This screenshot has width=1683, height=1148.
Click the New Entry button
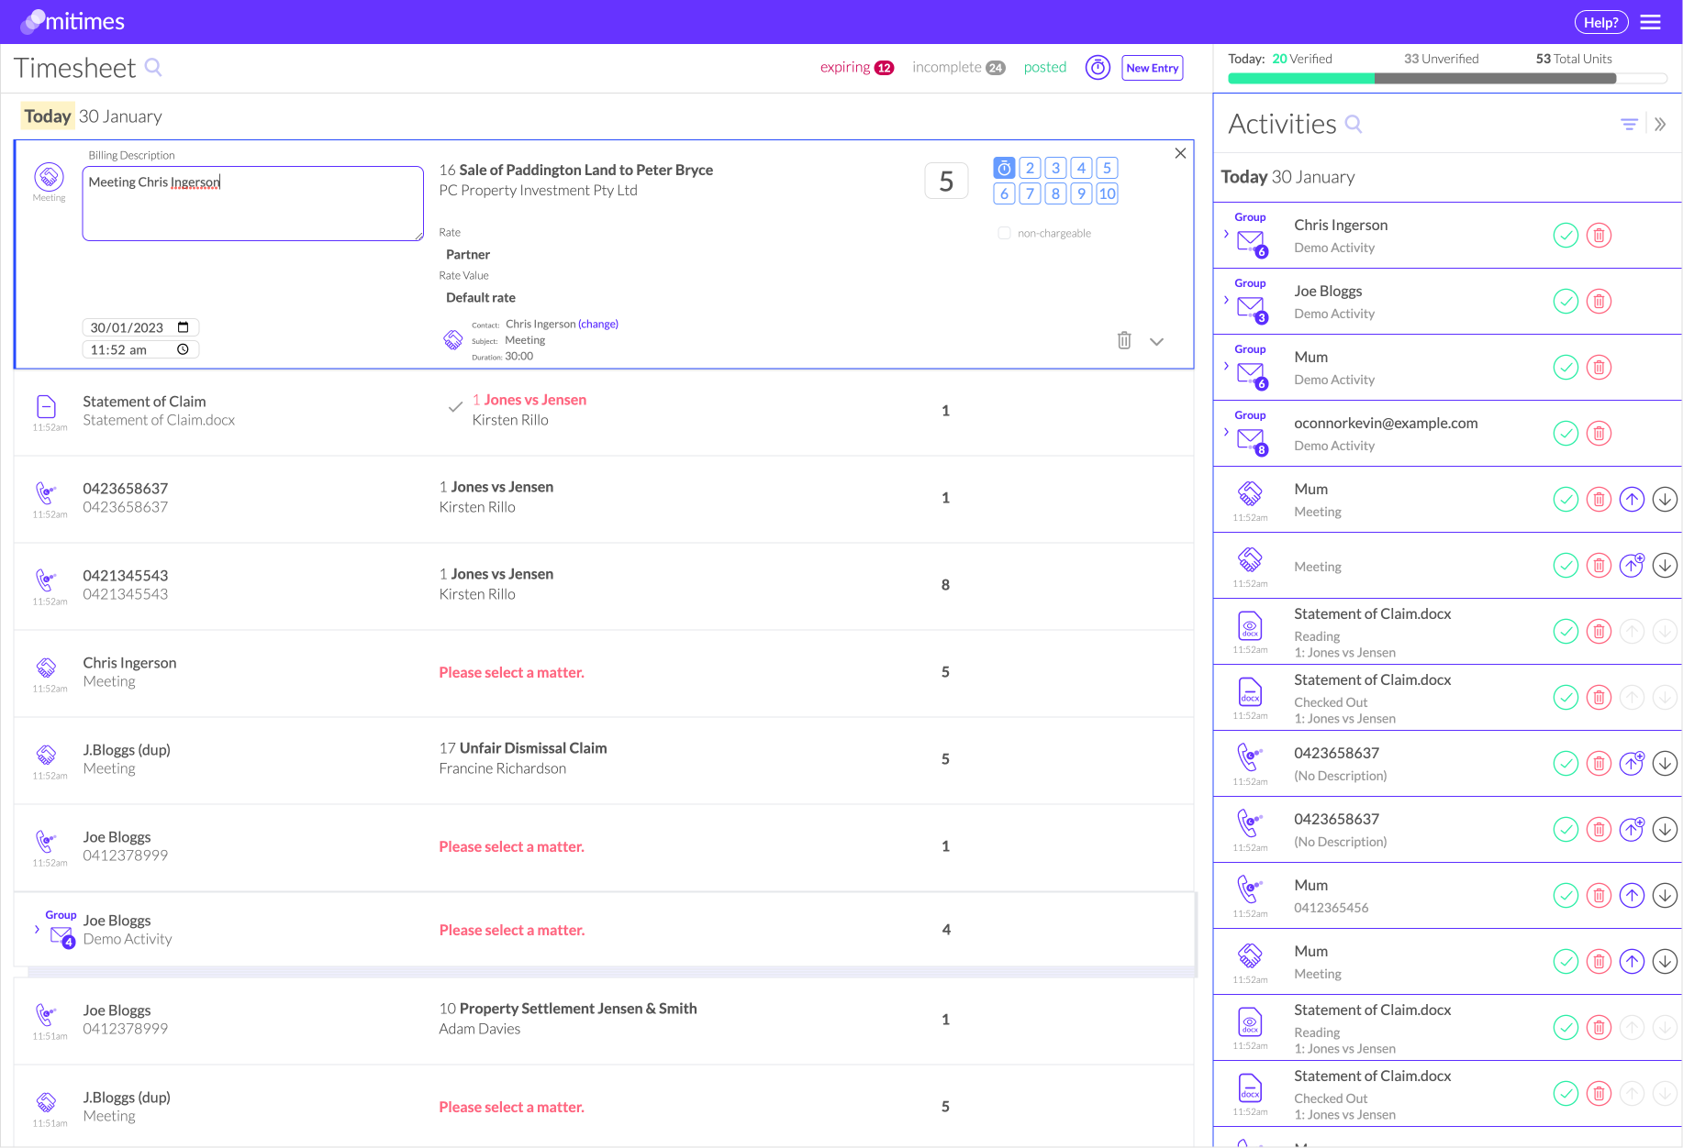[x=1152, y=68]
